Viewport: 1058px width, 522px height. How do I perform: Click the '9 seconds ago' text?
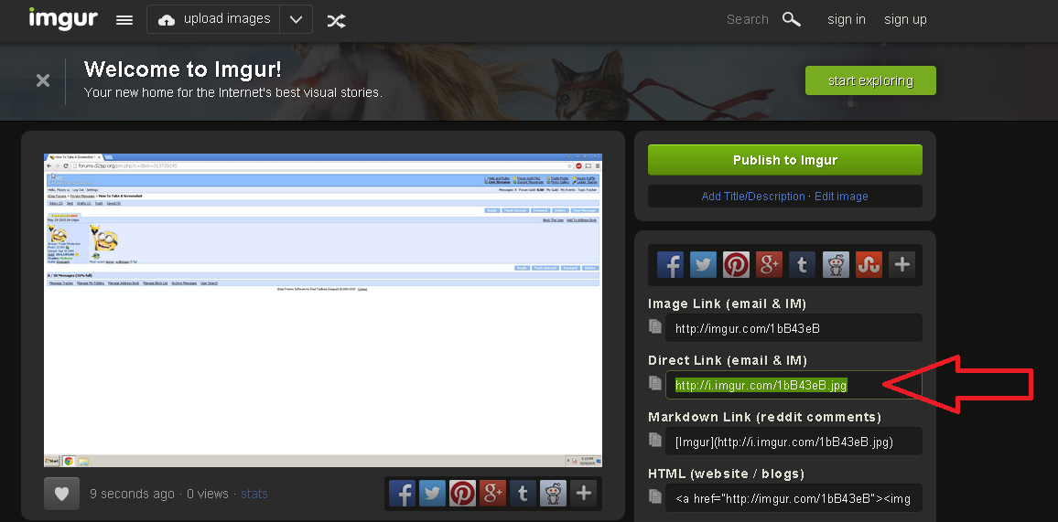coord(132,494)
